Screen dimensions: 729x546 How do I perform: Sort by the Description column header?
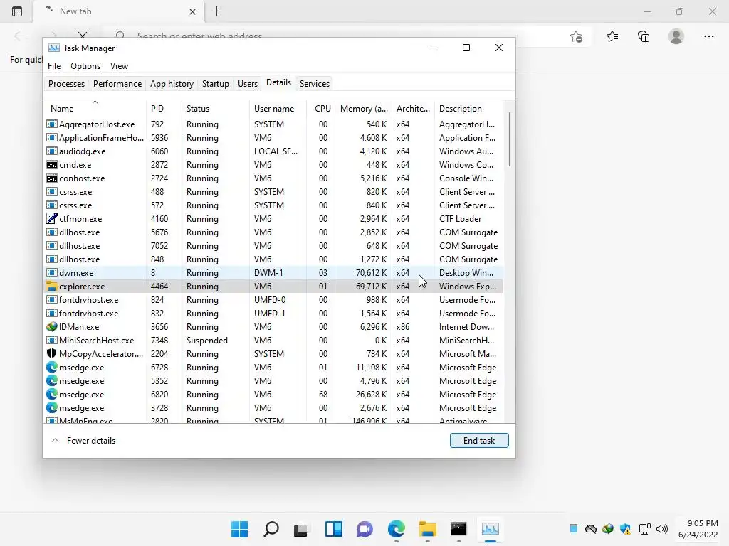pos(468,109)
